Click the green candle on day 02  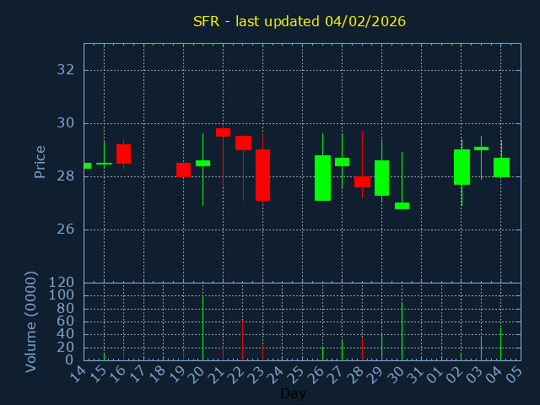(x=462, y=167)
